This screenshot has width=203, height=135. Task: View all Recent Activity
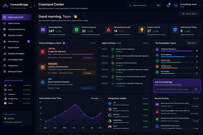tap(195, 98)
